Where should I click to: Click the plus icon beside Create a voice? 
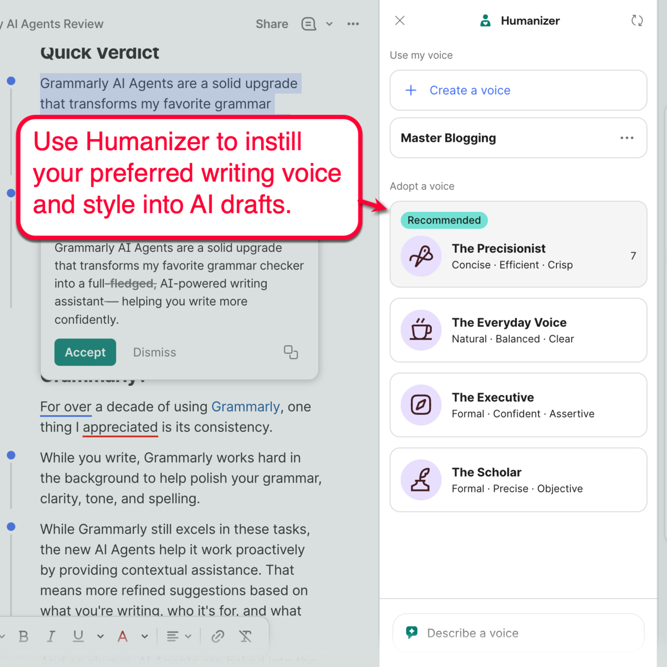pyautogui.click(x=411, y=90)
